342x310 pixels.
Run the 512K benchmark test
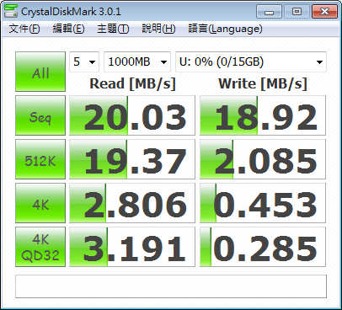pyautogui.click(x=40, y=159)
